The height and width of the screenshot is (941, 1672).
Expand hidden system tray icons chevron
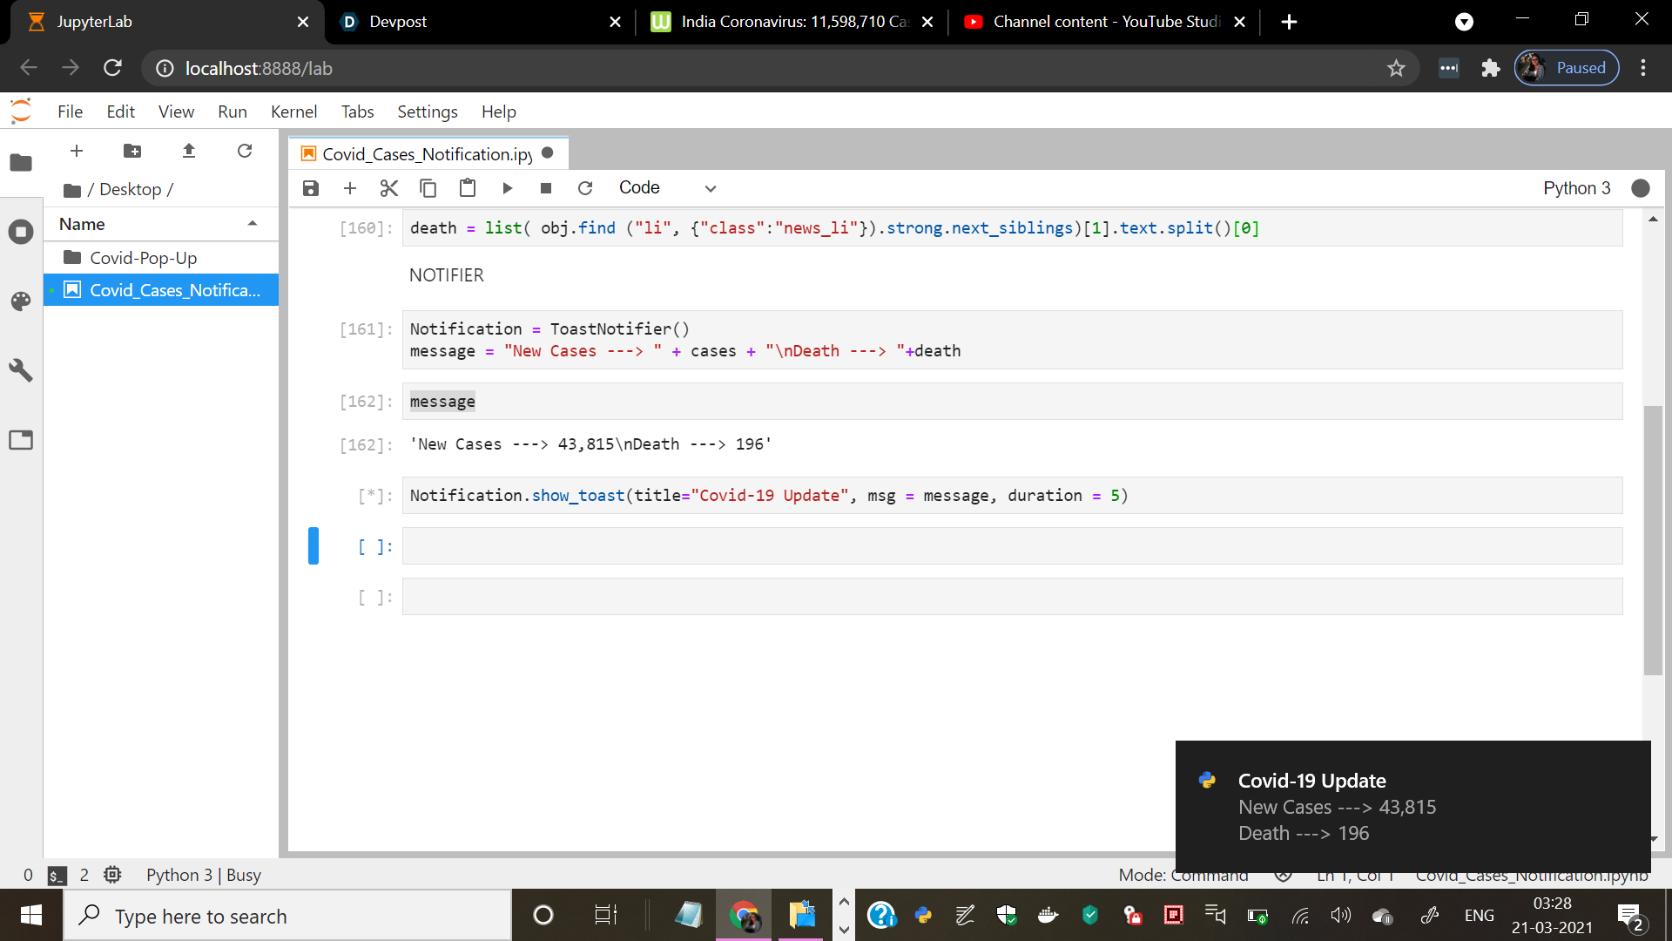click(843, 903)
